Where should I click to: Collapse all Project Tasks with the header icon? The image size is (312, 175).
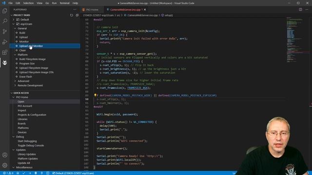(77, 15)
